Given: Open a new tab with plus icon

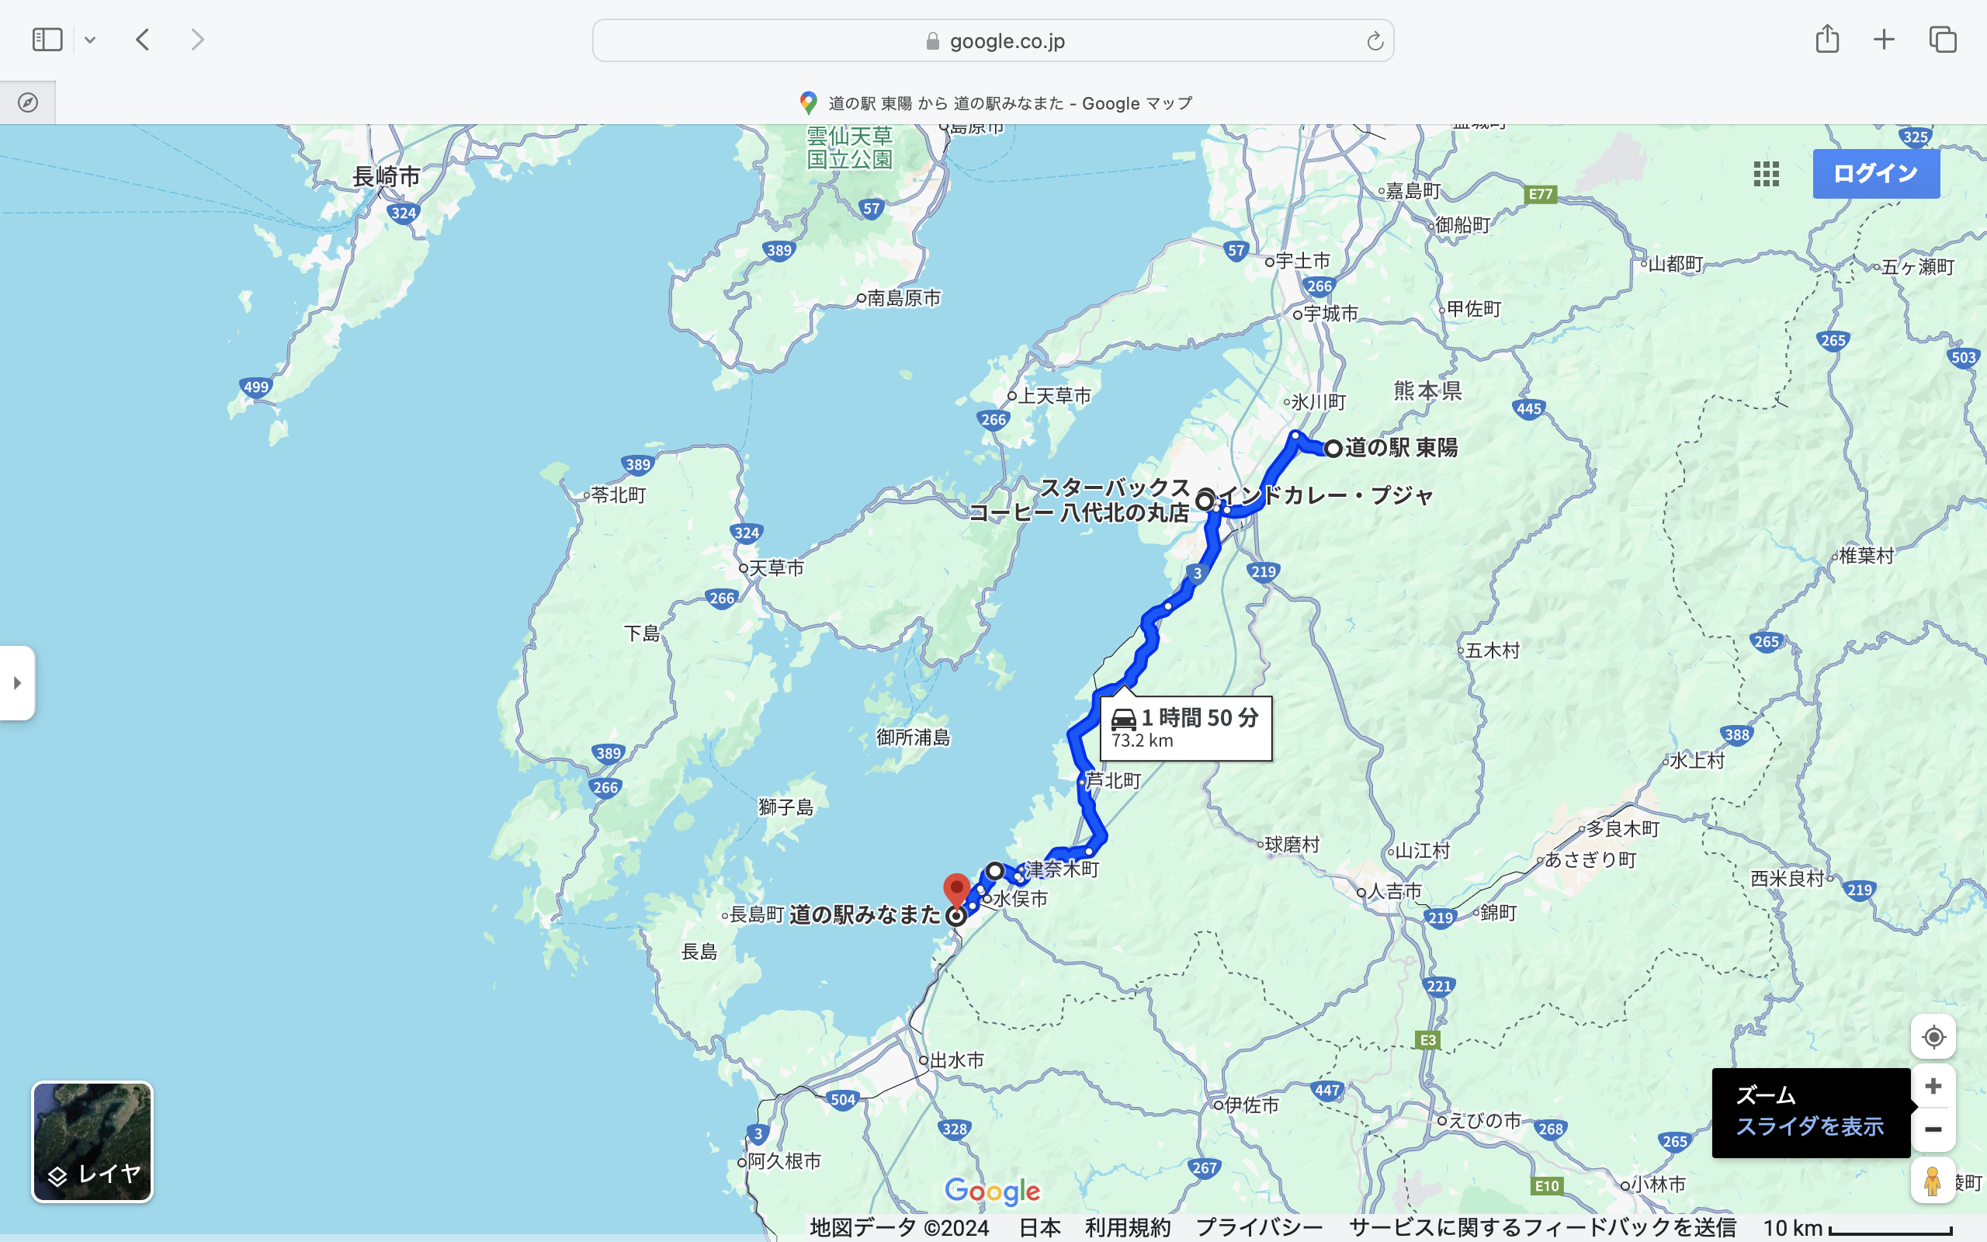Looking at the screenshot, I should point(1885,40).
